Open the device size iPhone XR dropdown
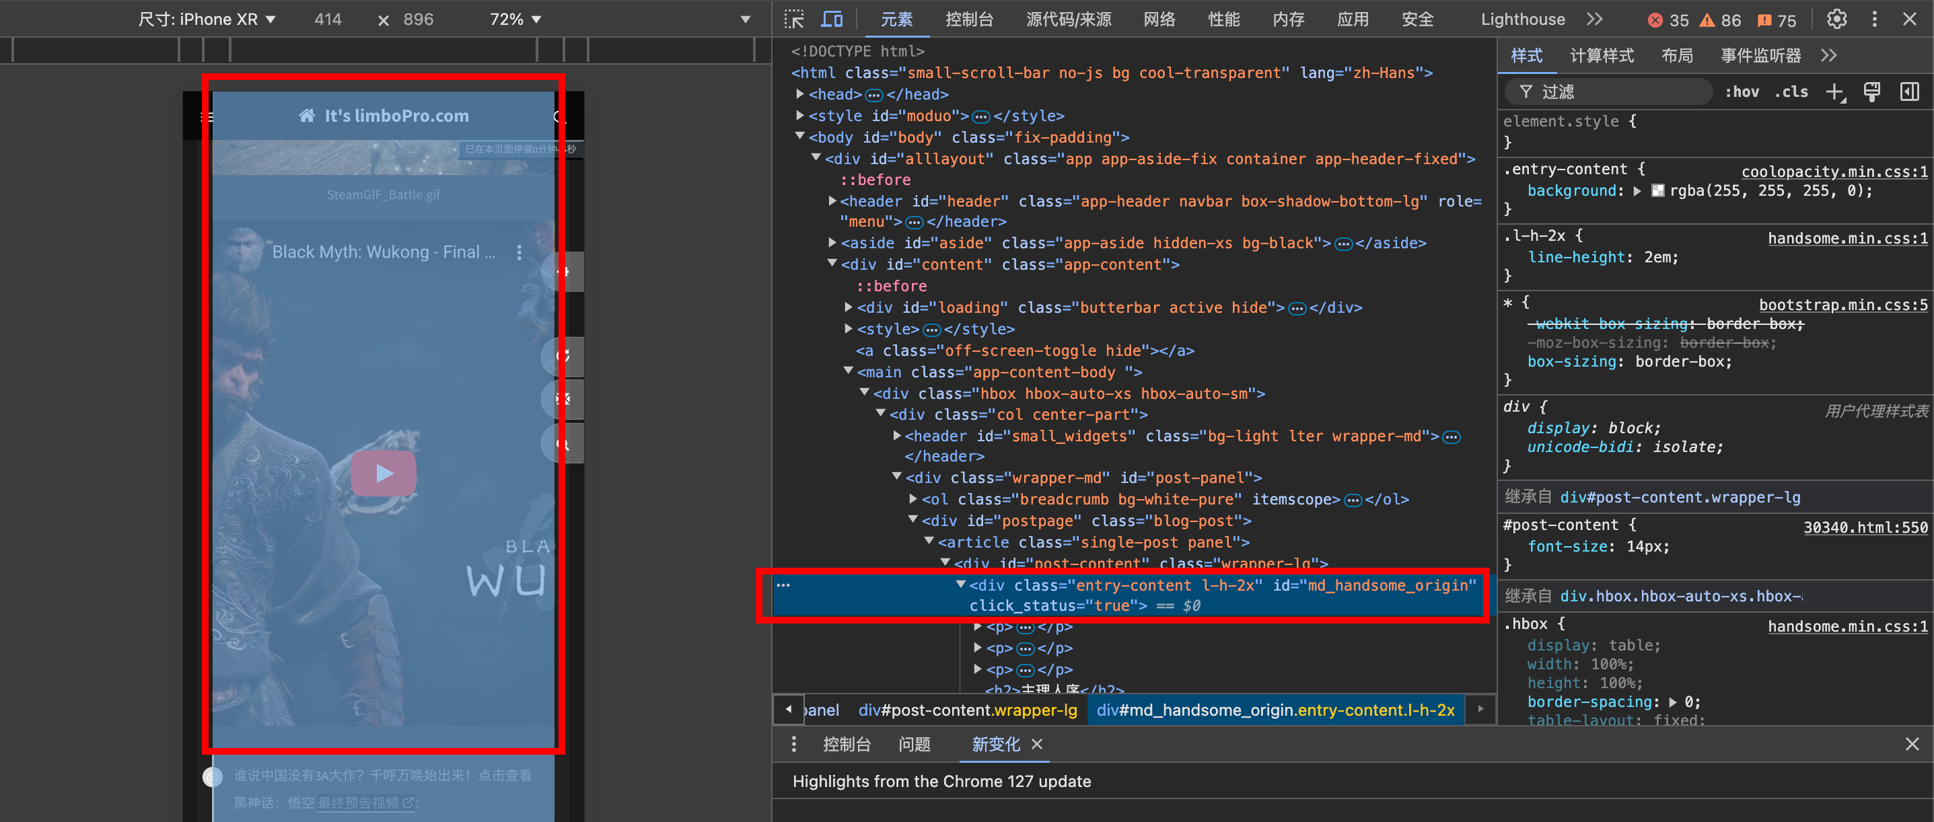 (x=207, y=20)
